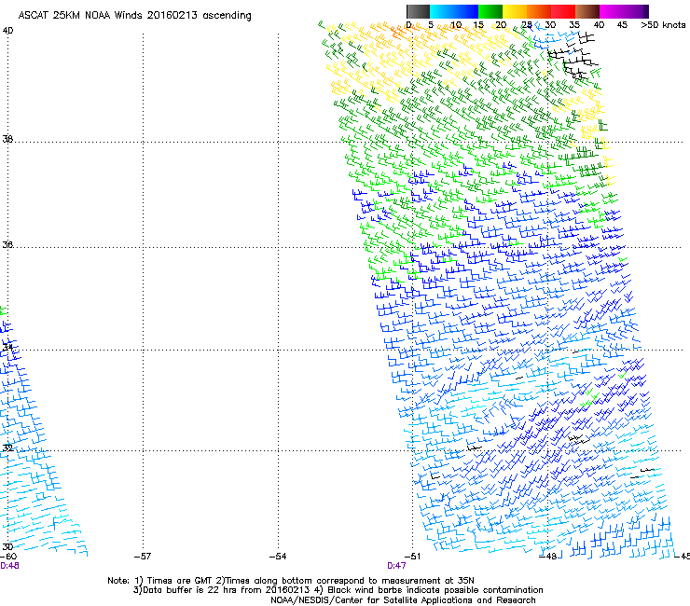The height and width of the screenshot is (606, 690).
Task: Click the longitude label '-60'
Action: 8,557
